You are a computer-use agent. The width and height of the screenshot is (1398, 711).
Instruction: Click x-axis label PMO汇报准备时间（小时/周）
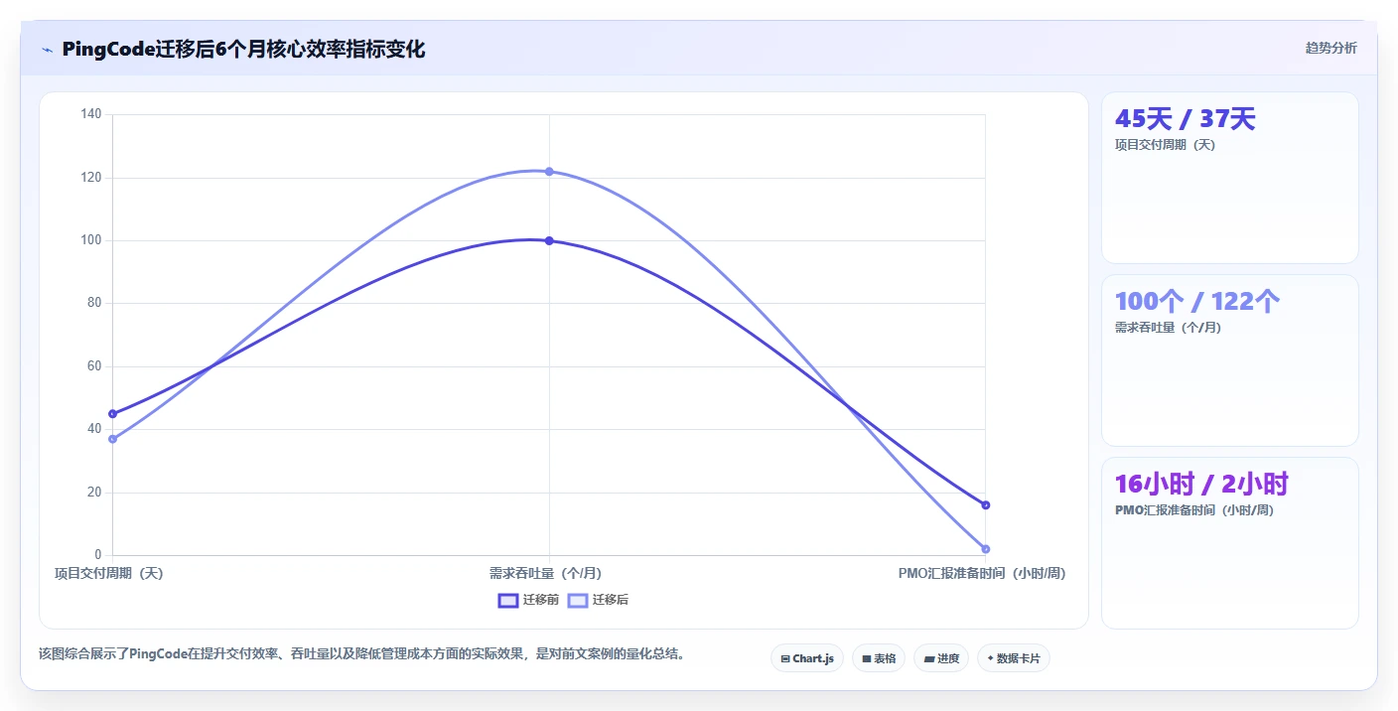coord(982,573)
